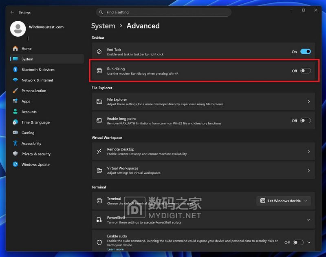Click the Windows Update sync icon
This screenshot has width=326, height=257.
[x=15, y=164]
